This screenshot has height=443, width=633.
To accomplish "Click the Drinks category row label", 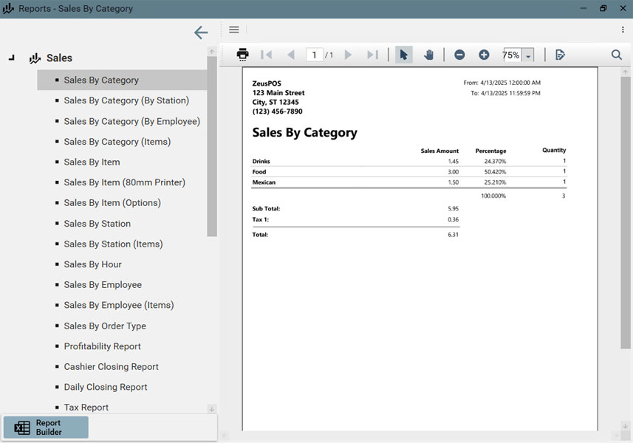I will 261,162.
